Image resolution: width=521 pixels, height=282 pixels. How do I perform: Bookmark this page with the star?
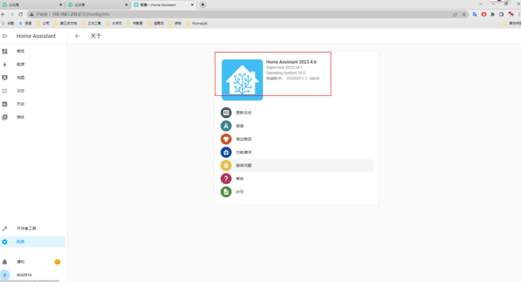(x=464, y=14)
